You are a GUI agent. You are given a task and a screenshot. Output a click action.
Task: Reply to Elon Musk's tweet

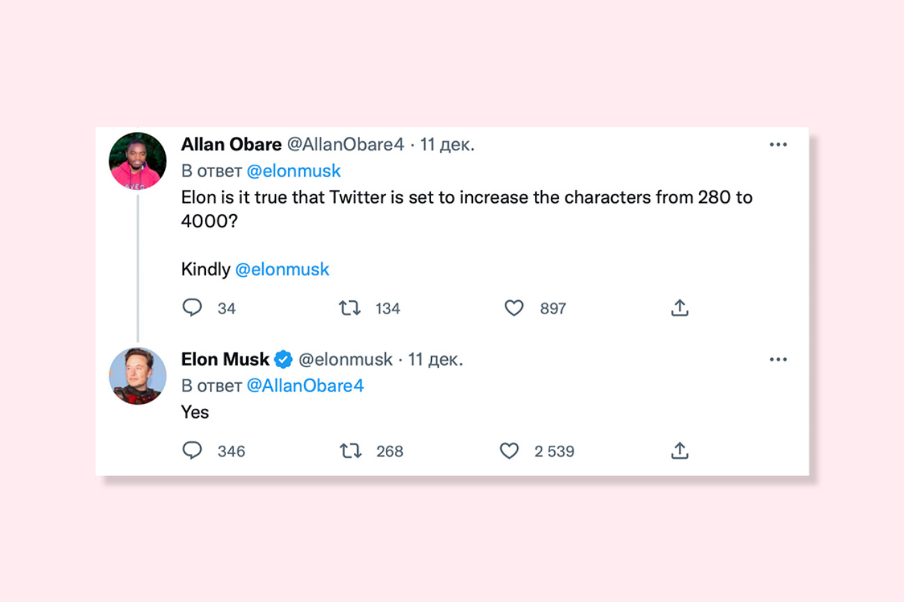click(x=193, y=450)
